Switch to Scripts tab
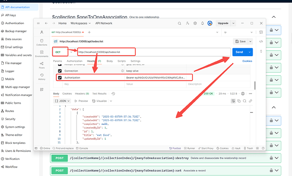The height and width of the screenshot is (176, 292). pos(121,61)
